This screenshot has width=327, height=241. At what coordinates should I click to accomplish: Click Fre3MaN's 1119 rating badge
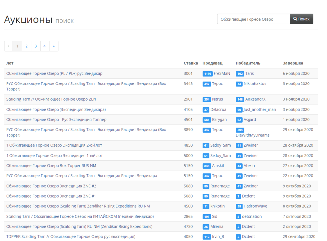(207, 74)
